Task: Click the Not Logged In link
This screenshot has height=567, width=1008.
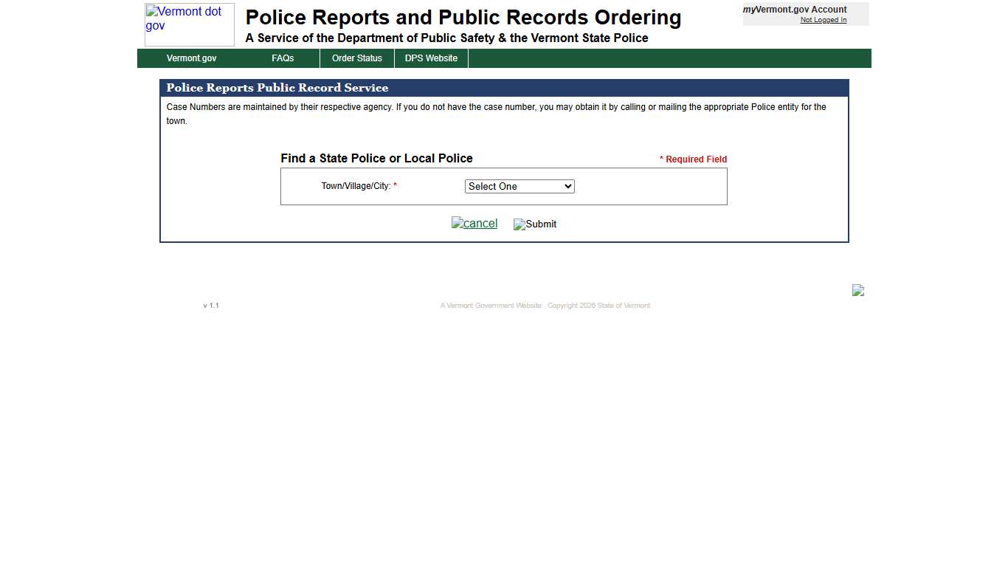Action: 823,20
